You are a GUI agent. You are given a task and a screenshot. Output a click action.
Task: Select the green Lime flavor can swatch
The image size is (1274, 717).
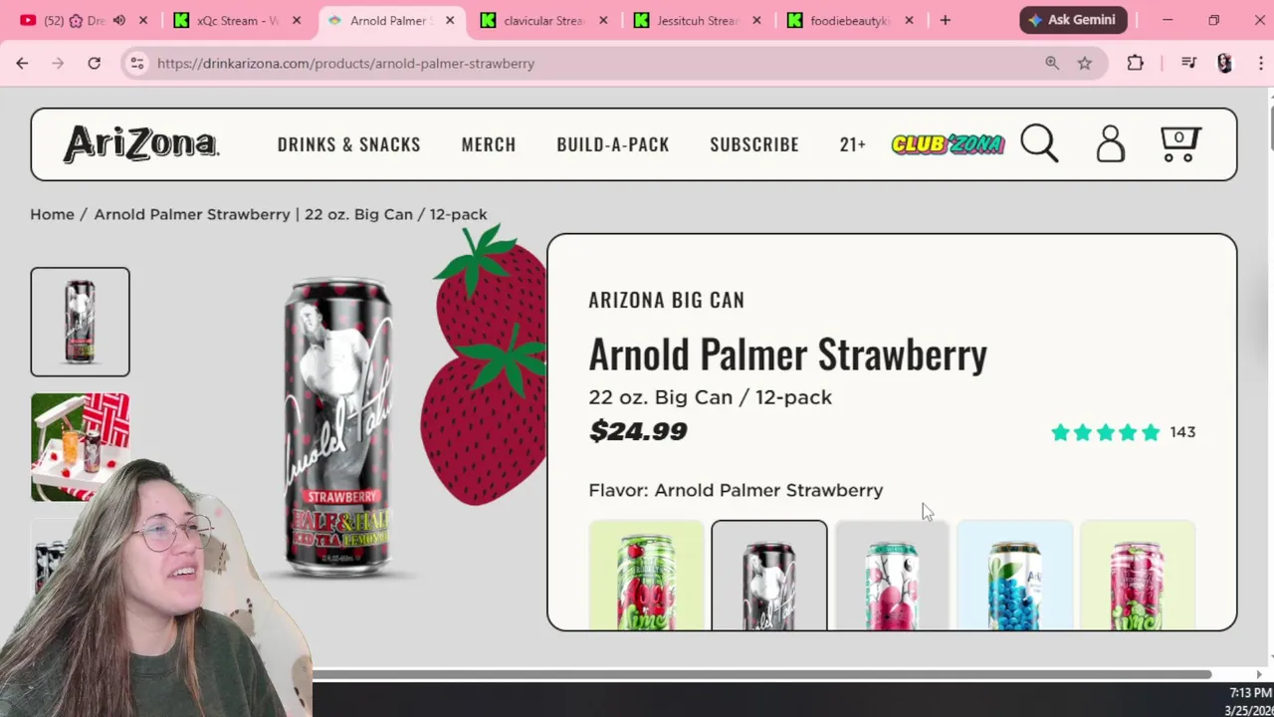pos(646,576)
